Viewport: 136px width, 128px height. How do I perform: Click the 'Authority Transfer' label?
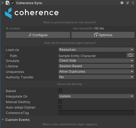20,77
